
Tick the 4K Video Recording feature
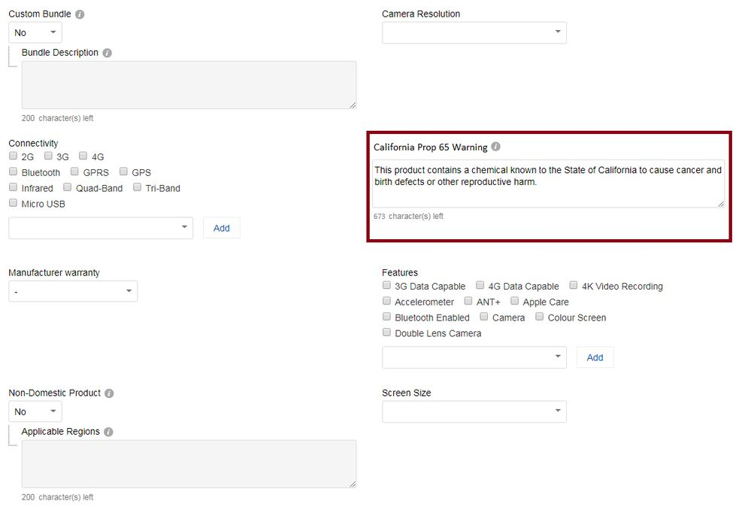point(574,285)
